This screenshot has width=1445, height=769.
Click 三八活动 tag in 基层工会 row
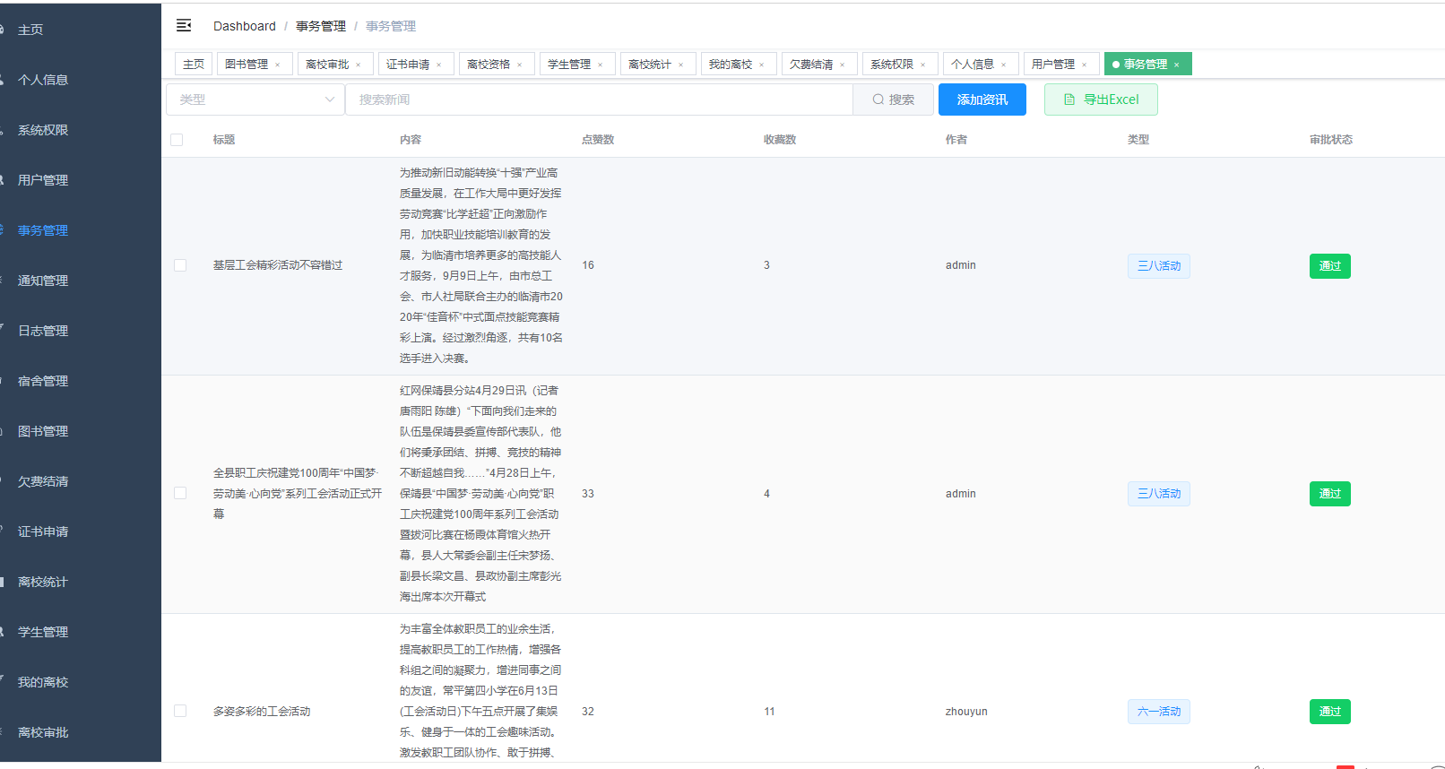click(x=1159, y=266)
